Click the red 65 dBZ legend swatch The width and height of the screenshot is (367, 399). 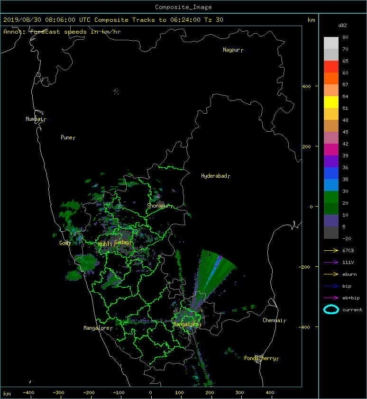coord(331,66)
